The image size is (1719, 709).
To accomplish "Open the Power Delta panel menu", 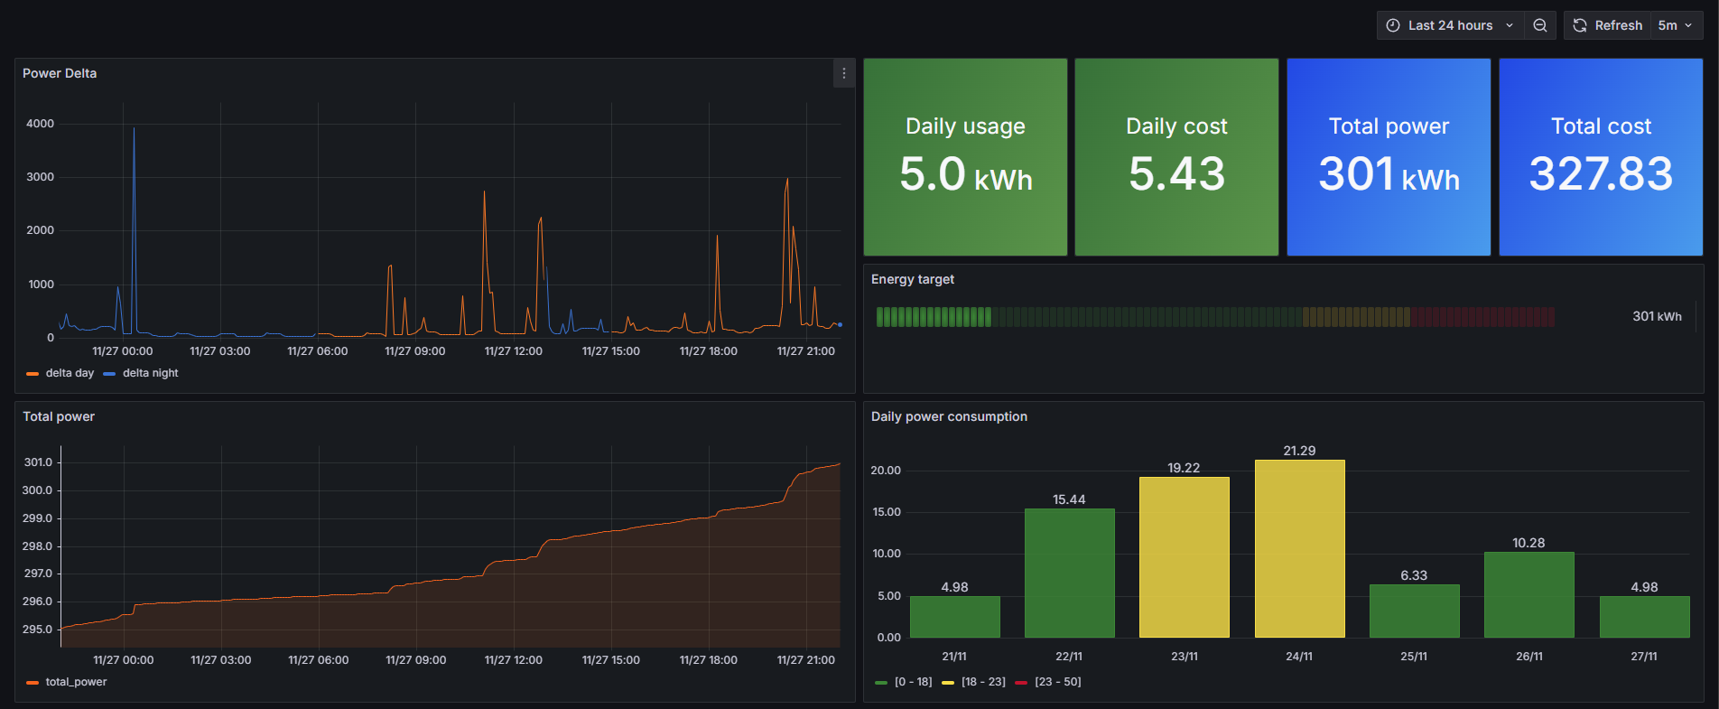I will click(x=843, y=73).
